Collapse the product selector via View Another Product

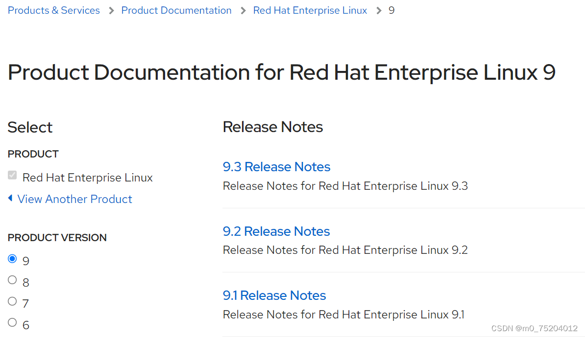(74, 199)
